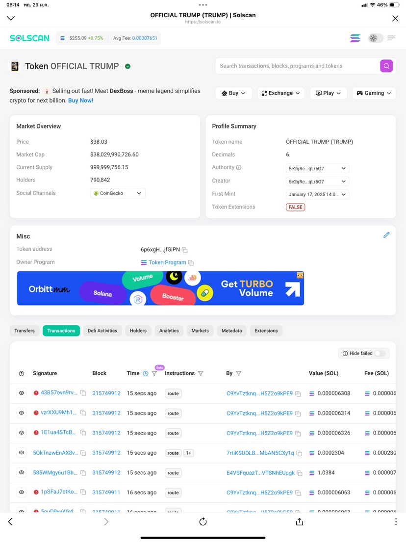Open the Token Program link

167,262
